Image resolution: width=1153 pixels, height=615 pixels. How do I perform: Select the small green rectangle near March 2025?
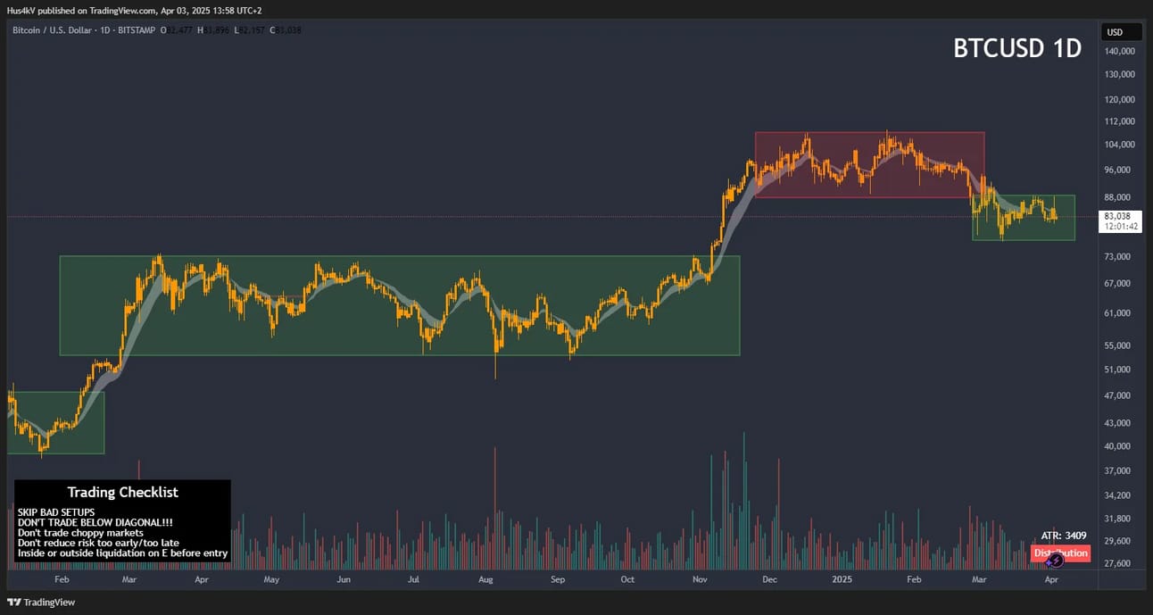pos(1024,217)
